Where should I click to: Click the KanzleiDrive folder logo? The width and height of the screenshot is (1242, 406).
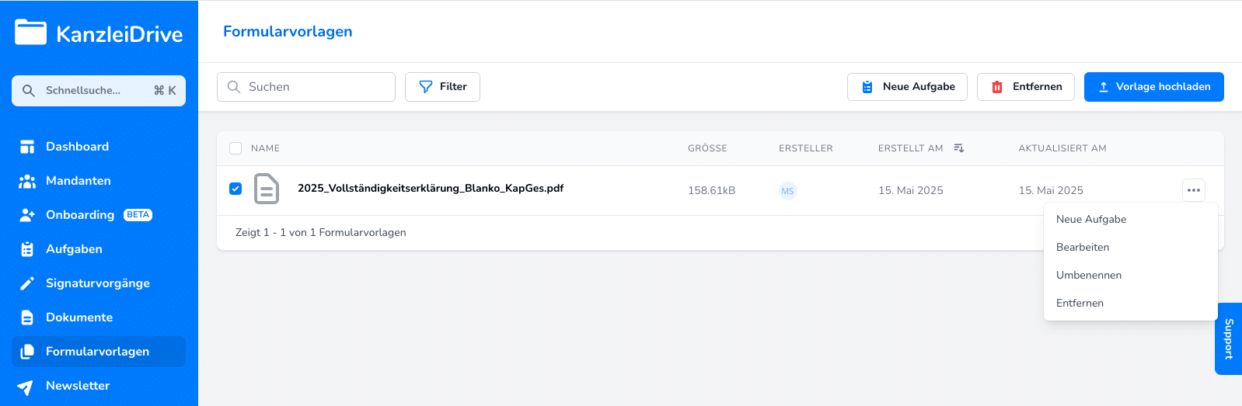31,33
